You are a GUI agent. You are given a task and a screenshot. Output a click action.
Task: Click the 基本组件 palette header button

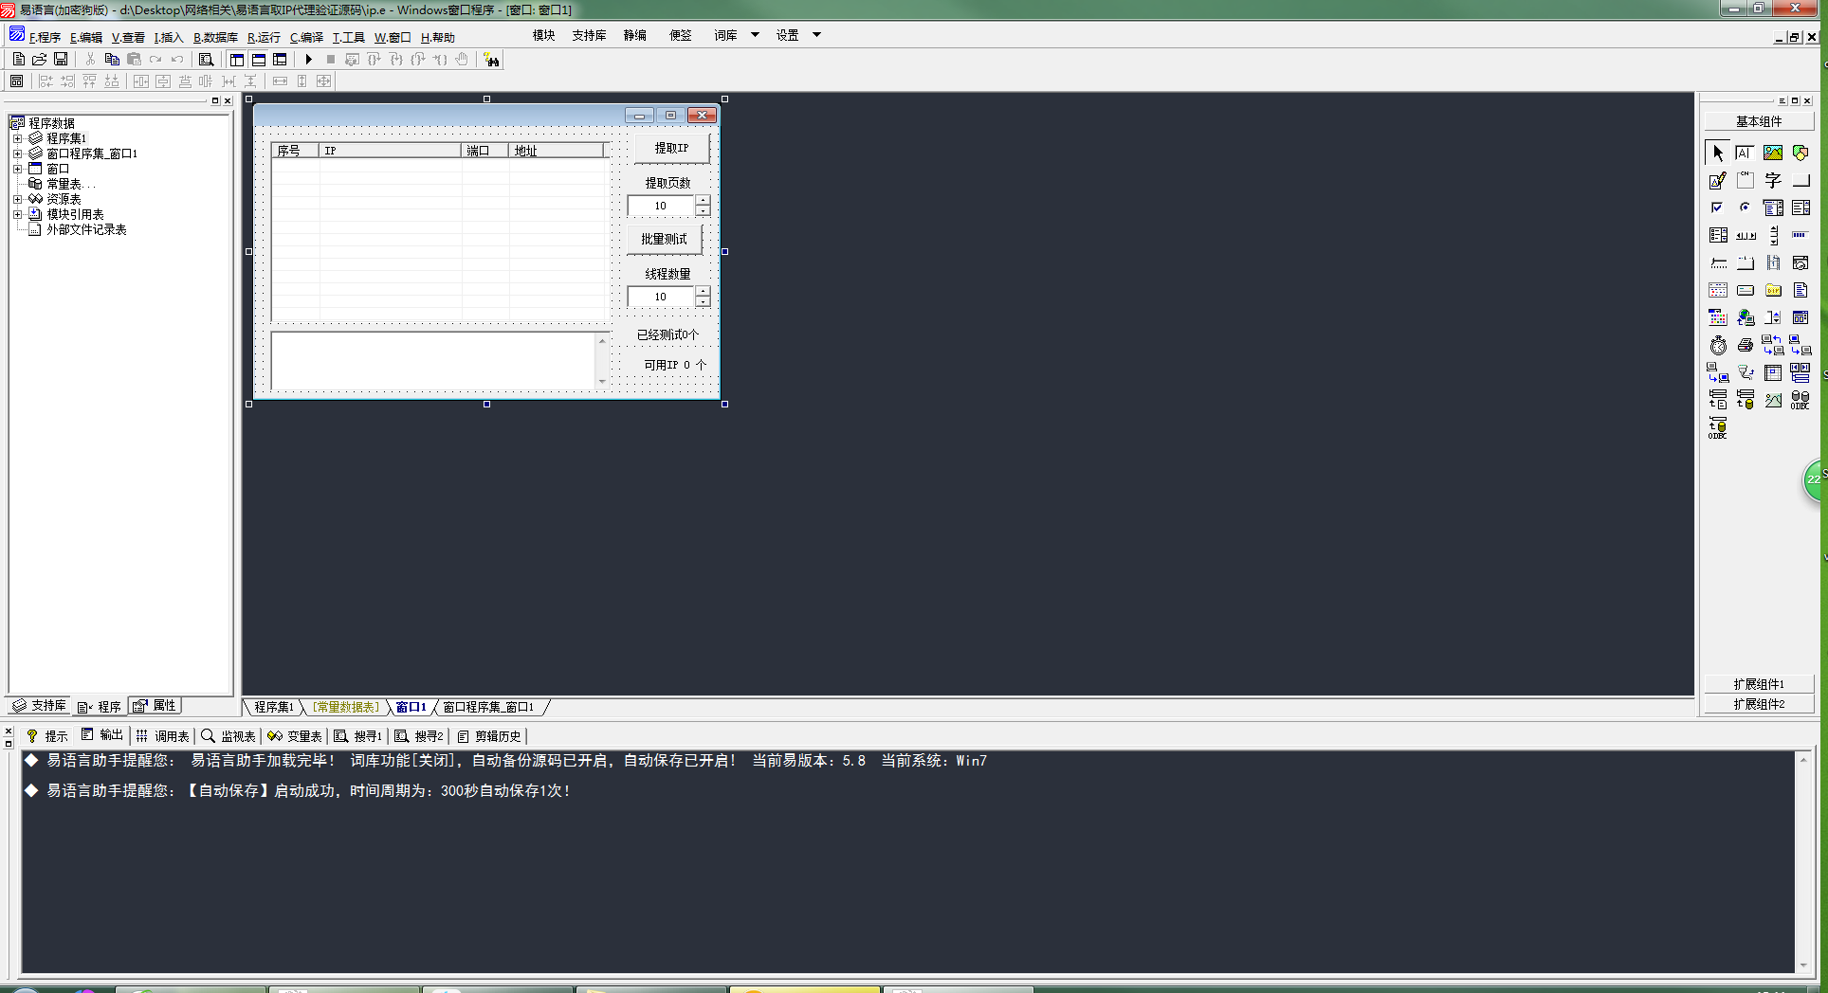tap(1759, 121)
